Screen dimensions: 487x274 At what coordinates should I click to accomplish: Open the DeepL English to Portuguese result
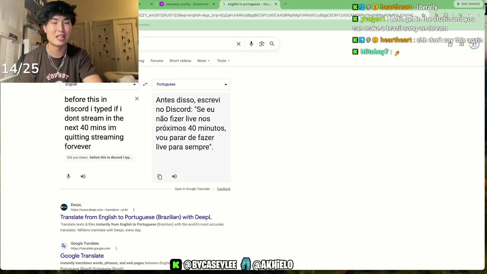coord(136,217)
